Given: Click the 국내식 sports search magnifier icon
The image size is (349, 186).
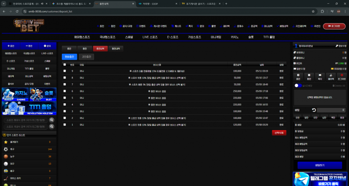Looking at the screenshot, I should click(52, 126).
